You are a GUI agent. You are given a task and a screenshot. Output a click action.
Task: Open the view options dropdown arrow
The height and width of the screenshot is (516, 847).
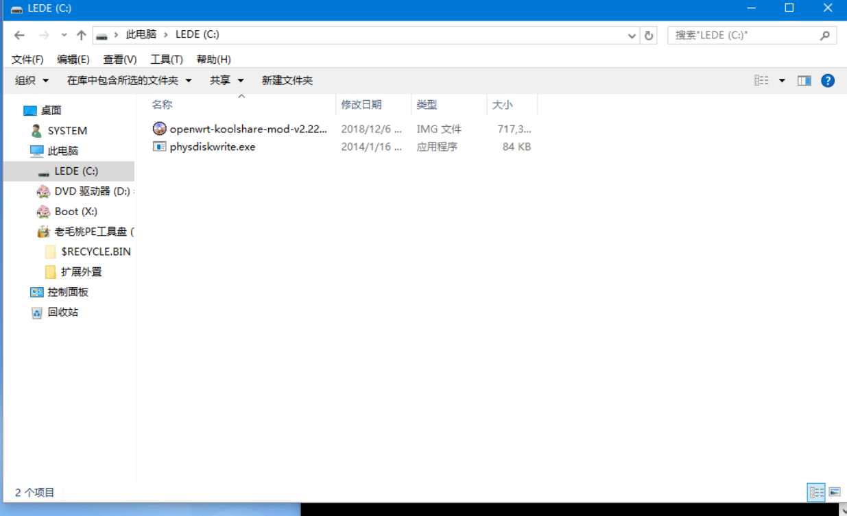[782, 81]
